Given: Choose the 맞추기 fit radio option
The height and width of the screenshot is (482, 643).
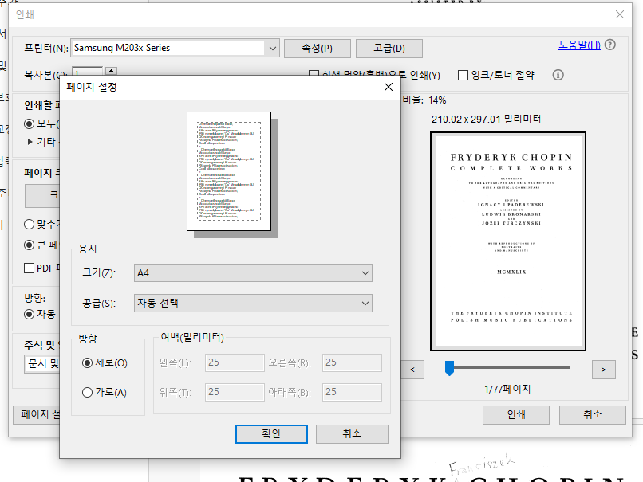Looking at the screenshot, I should click(29, 224).
